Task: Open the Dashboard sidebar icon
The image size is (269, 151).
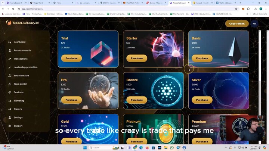Action: (x=10, y=42)
